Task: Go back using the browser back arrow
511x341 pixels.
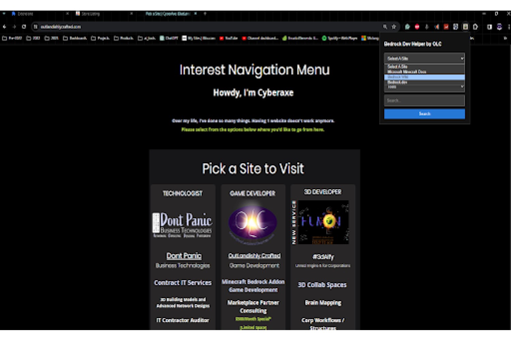Action: [4, 27]
